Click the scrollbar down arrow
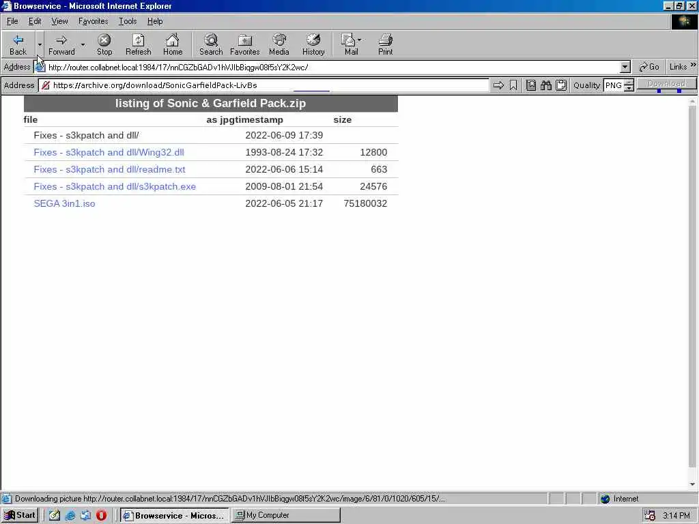The width and height of the screenshot is (699, 524). coord(692,484)
